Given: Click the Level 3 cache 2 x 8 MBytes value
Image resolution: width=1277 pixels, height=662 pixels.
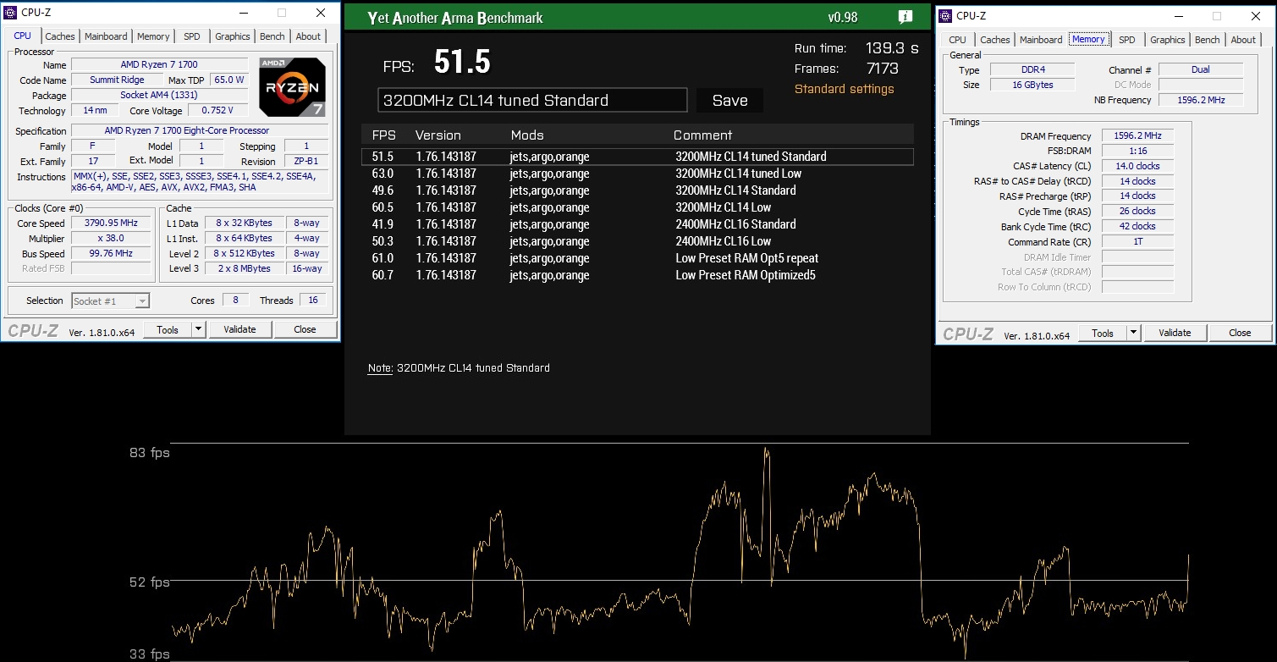Looking at the screenshot, I should (x=243, y=268).
